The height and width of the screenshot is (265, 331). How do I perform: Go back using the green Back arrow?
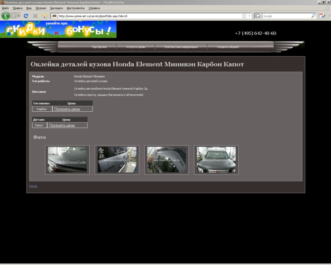(6, 16)
